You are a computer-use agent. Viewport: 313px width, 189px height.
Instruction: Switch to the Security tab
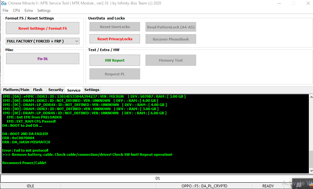56,90
